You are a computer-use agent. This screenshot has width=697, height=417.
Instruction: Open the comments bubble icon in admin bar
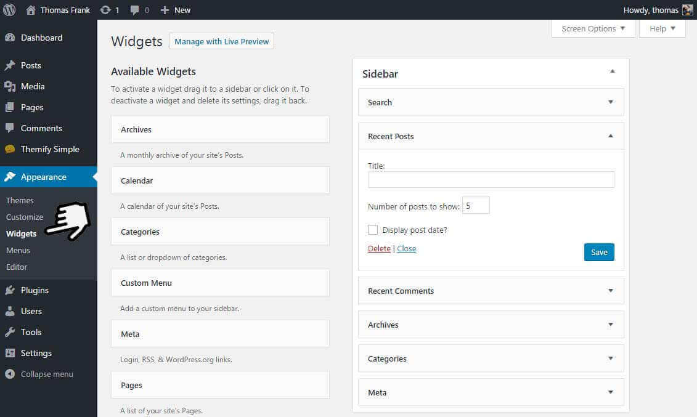tap(135, 10)
